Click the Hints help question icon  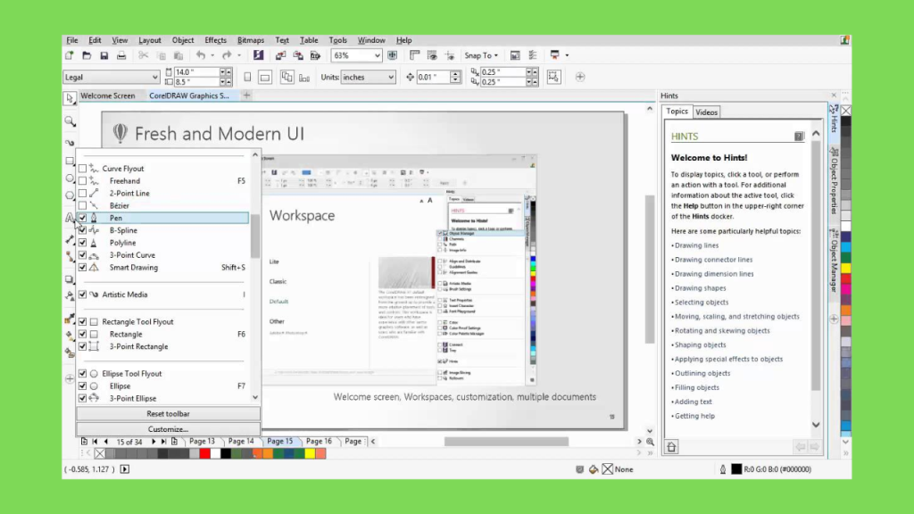[x=799, y=137]
